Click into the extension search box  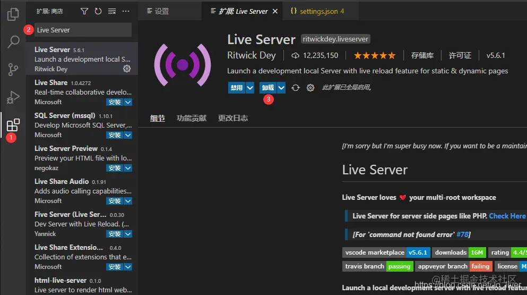83,30
